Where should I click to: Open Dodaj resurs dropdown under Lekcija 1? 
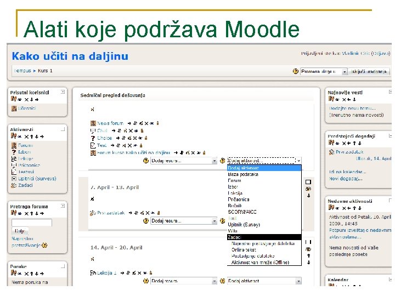click(184, 281)
